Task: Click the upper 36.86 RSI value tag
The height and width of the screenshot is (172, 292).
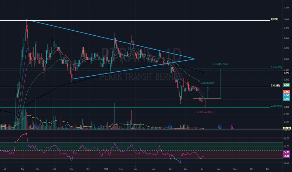Action: (286, 152)
